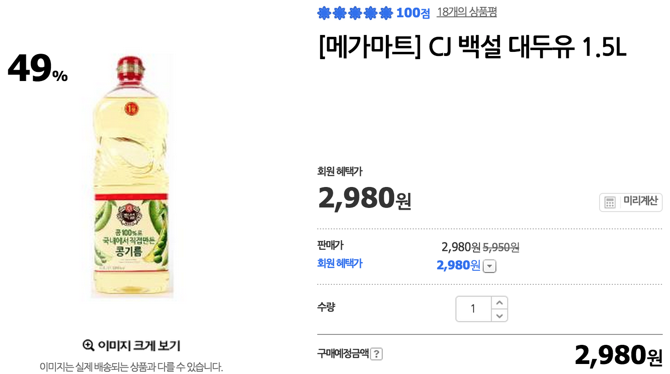
Task: Click the third blue rating star
Action: 355,13
